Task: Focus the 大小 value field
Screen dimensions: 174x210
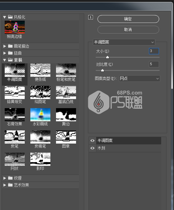Action: tap(154, 51)
